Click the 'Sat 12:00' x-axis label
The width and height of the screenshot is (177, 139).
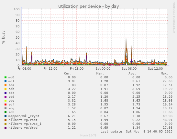[155, 69]
